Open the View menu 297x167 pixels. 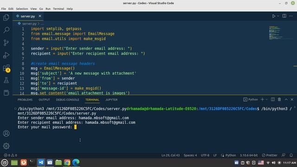click(x=33, y=9)
